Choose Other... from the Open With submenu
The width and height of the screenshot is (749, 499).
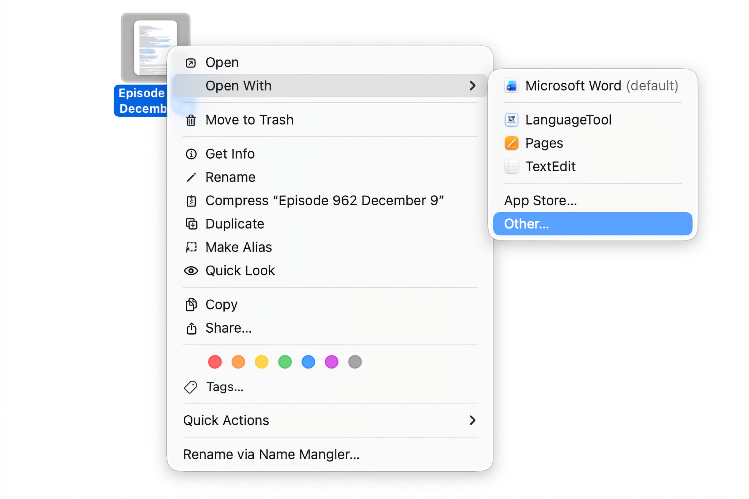526,224
